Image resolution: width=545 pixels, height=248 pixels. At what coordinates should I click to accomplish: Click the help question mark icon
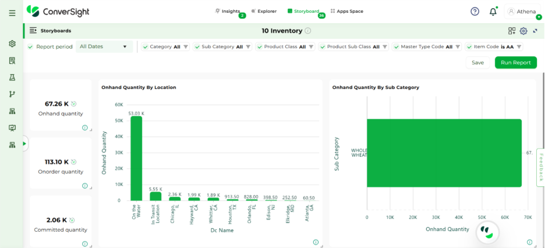click(x=475, y=11)
